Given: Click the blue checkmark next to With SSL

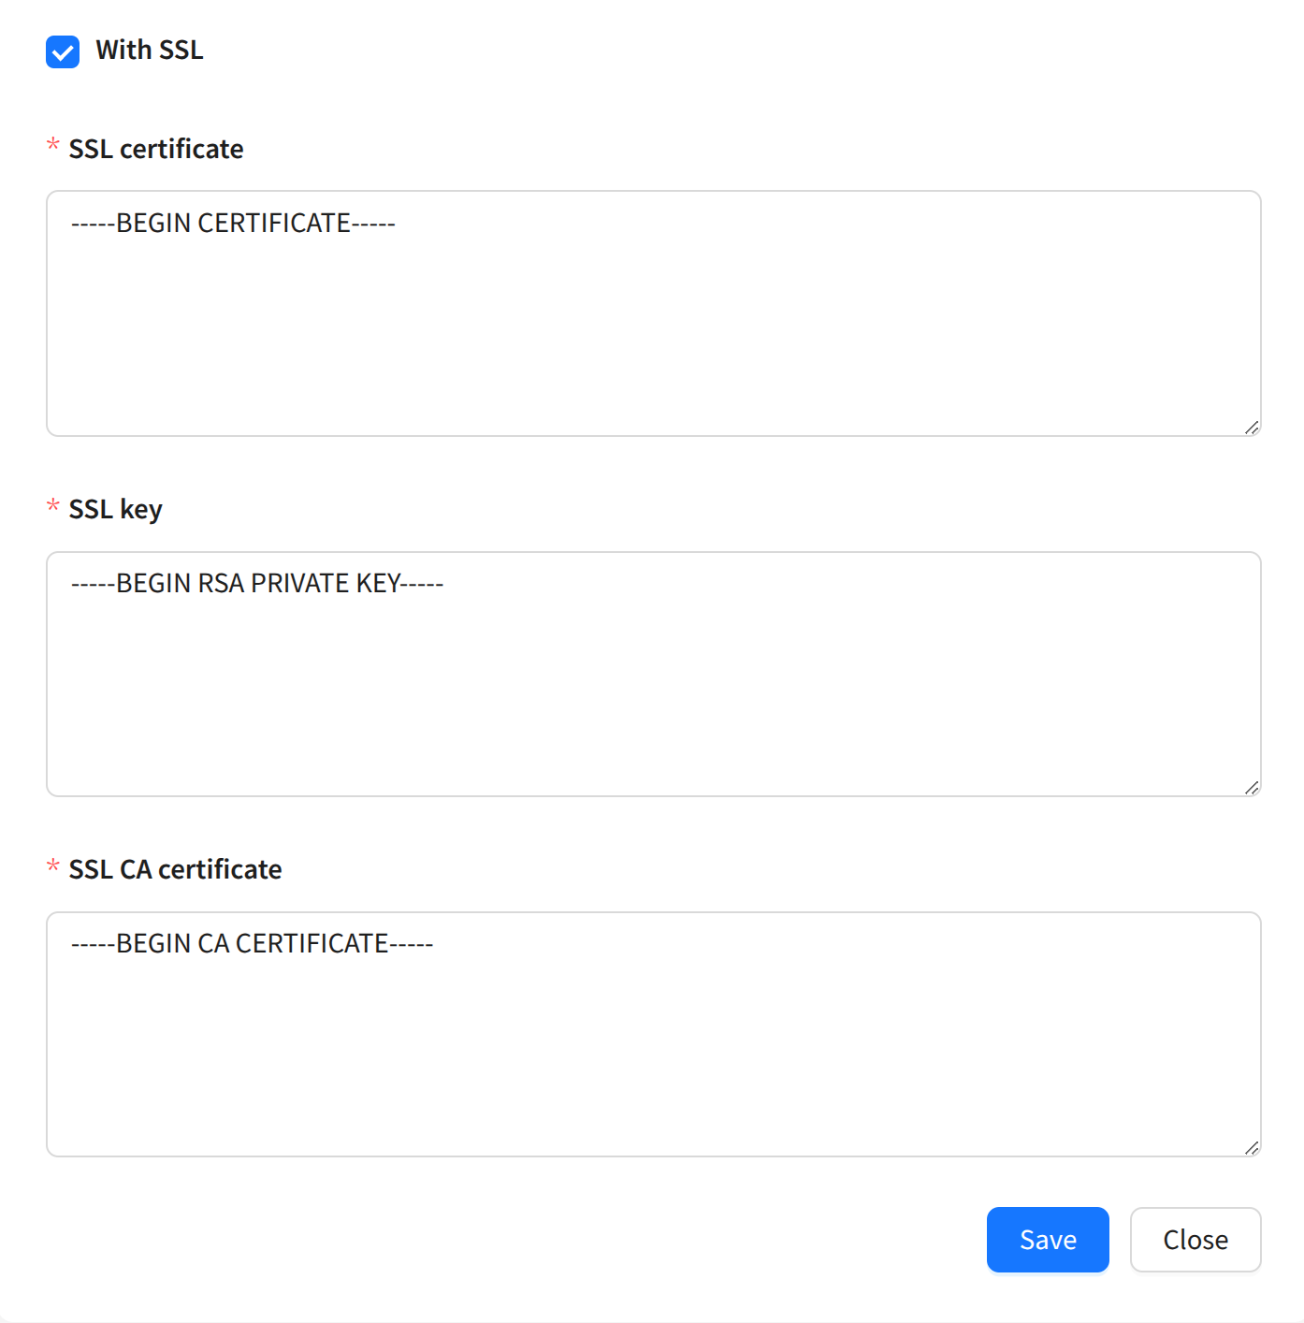Looking at the screenshot, I should [x=63, y=51].
